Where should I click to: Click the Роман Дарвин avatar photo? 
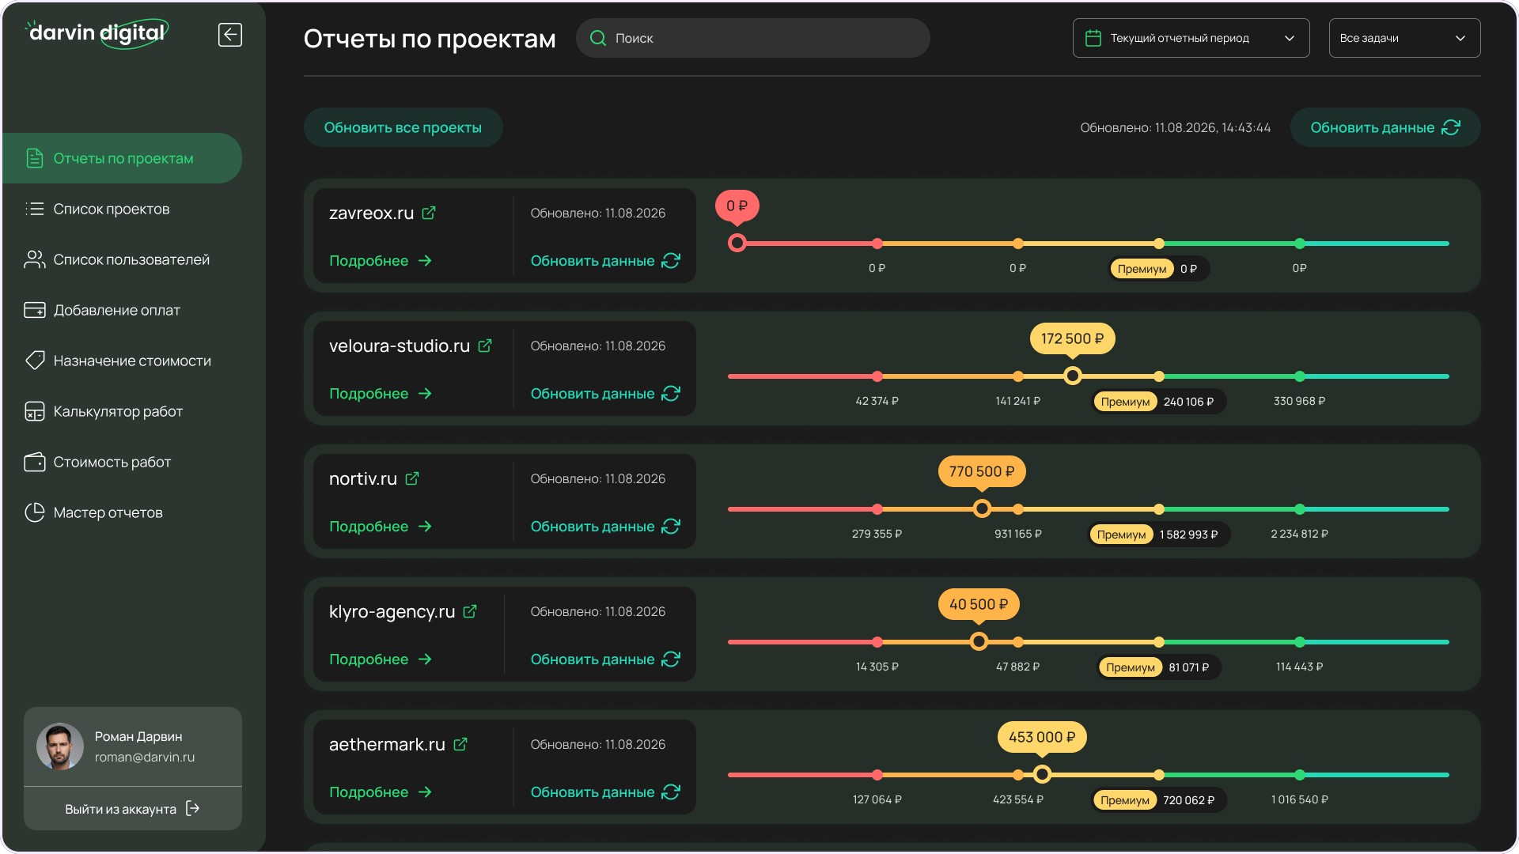tap(60, 746)
